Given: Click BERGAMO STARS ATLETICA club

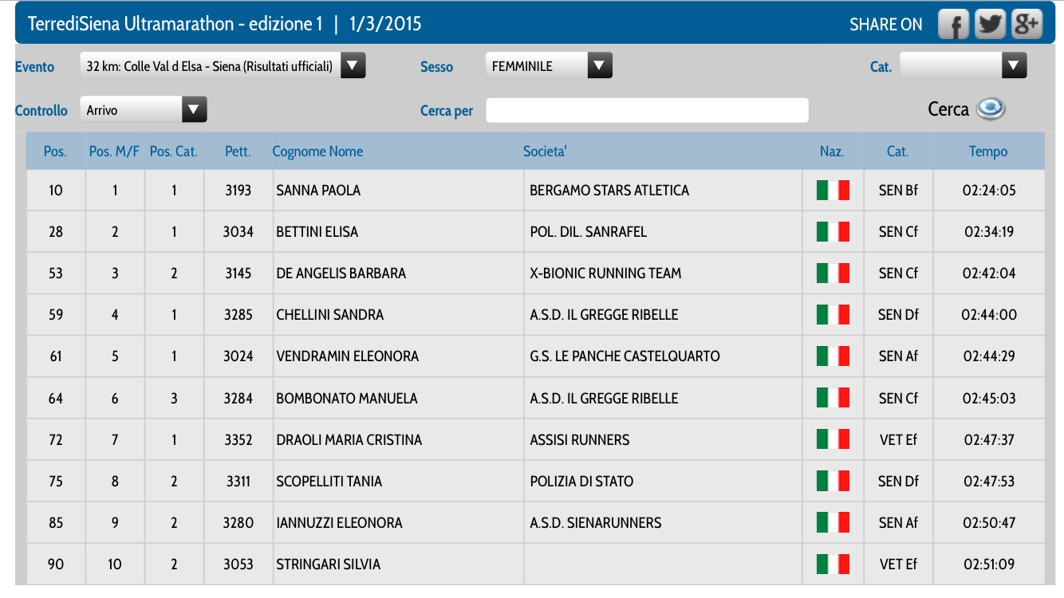Looking at the screenshot, I should click(x=609, y=191).
